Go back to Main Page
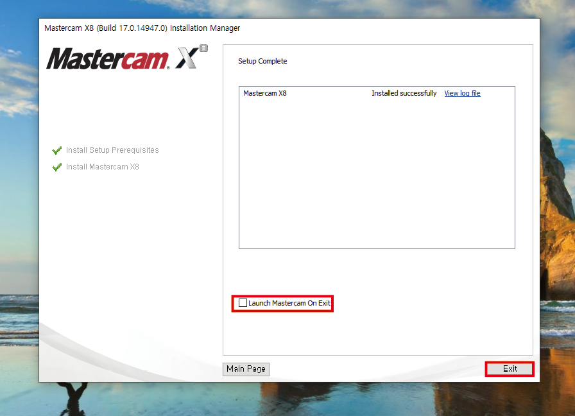Image resolution: width=575 pixels, height=416 pixels. point(246,369)
